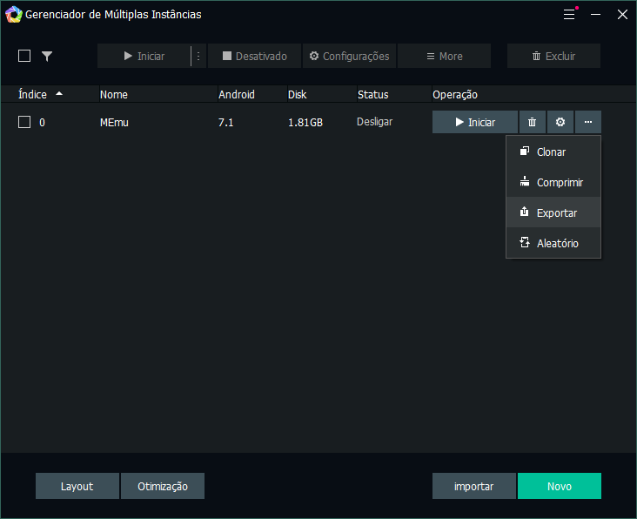Toggle the select-all checkbox
Screen dimensions: 637x519
coord(24,56)
